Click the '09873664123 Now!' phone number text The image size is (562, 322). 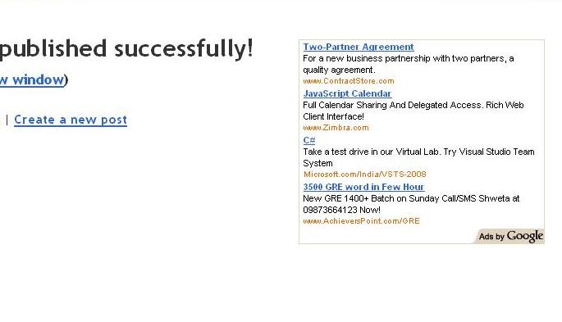pyautogui.click(x=341, y=210)
